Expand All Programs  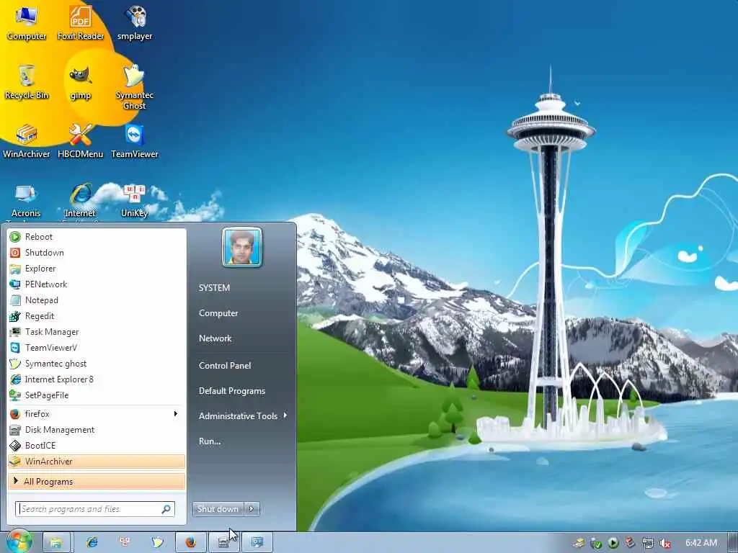pyautogui.click(x=97, y=482)
